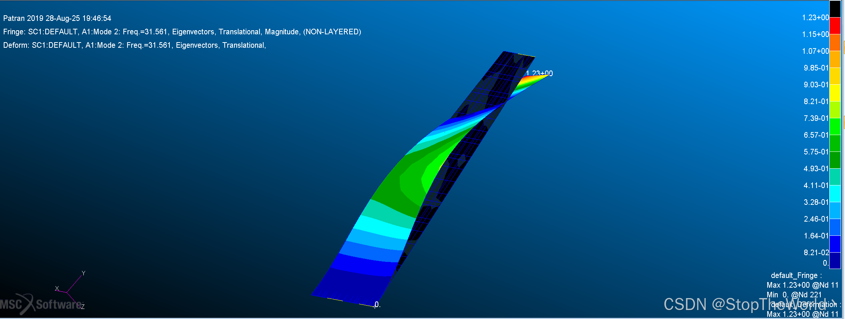Click the legend value 5.75-01

816,152
